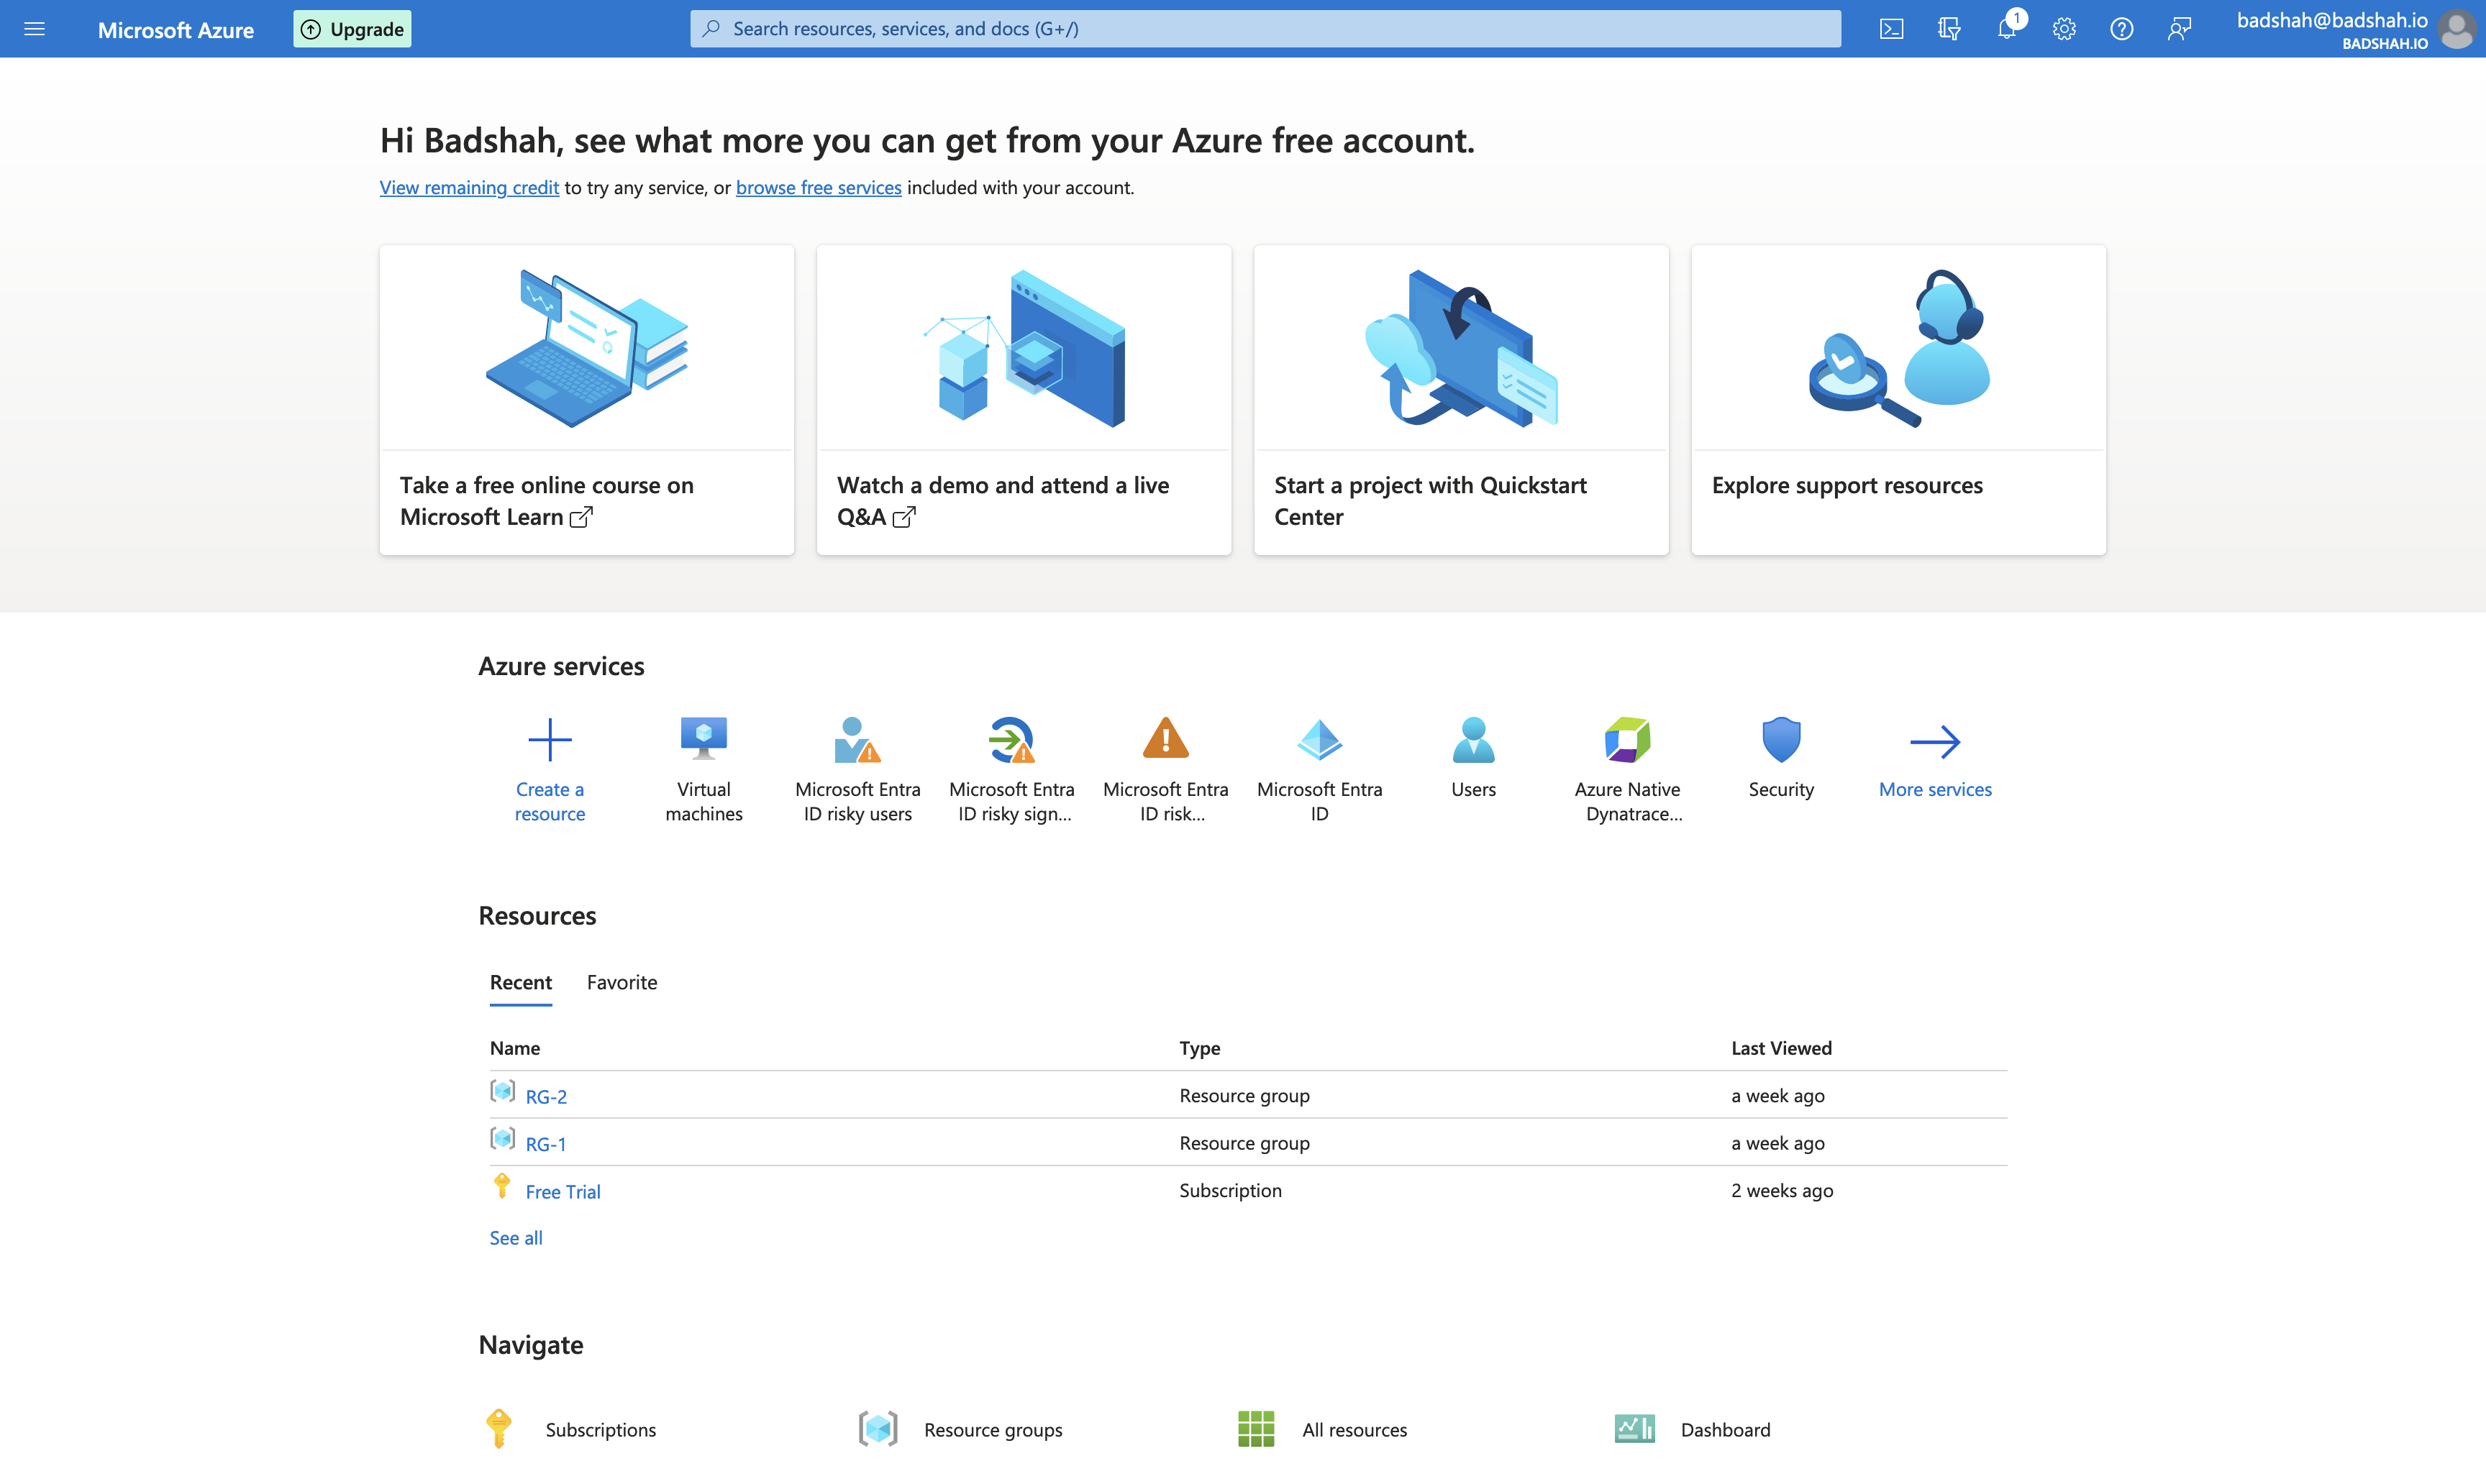The height and width of the screenshot is (1484, 2486).
Task: Open the Cloud Shell terminal
Action: [1892, 28]
